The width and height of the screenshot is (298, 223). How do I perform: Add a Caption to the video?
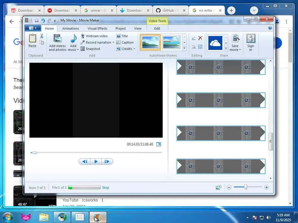(125, 42)
